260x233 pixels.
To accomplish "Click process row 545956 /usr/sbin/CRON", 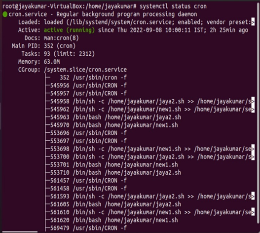I will tap(88, 85).
